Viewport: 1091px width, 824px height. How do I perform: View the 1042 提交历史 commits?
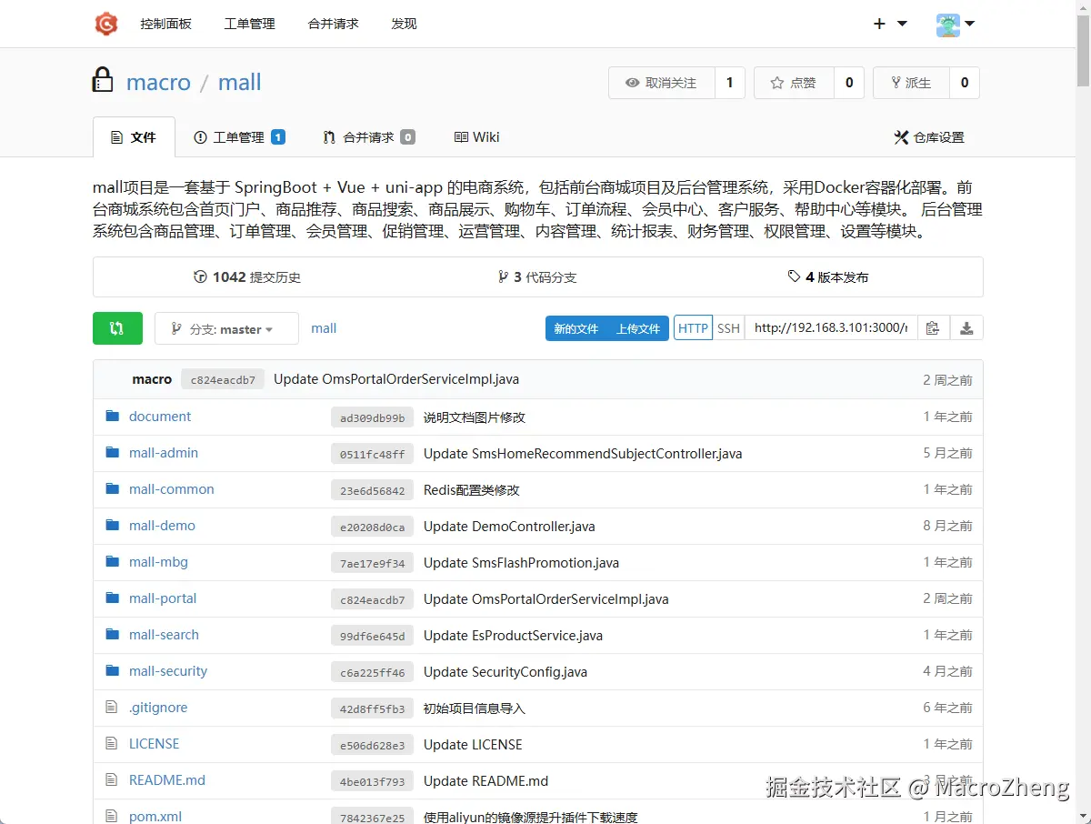[x=247, y=277]
